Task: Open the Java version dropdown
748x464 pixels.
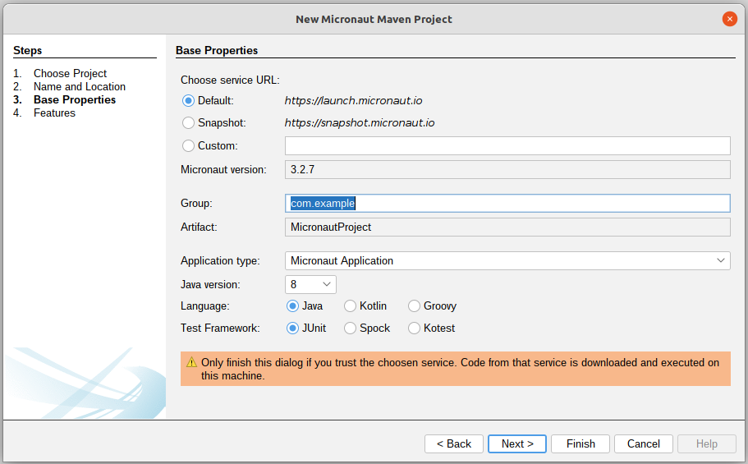Action: tap(310, 284)
